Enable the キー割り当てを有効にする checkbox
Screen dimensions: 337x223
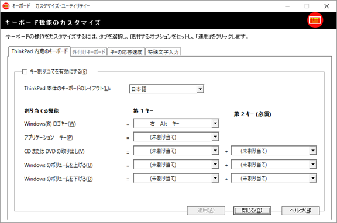[25, 71]
